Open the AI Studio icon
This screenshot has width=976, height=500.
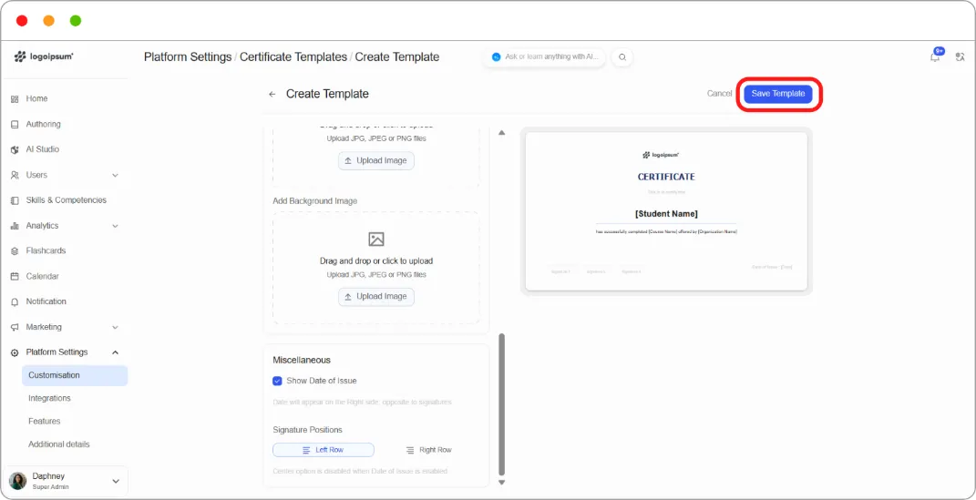tap(15, 150)
